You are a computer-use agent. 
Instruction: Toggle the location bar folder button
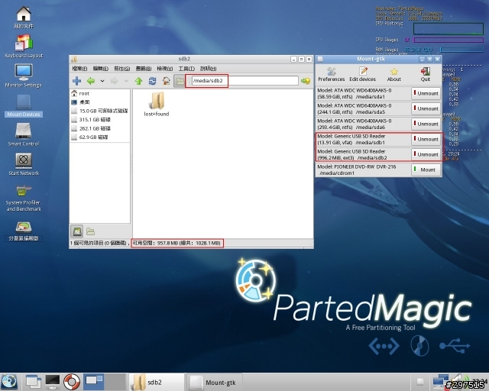(x=180, y=81)
